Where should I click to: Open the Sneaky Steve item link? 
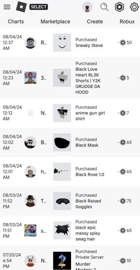(x=89, y=46)
